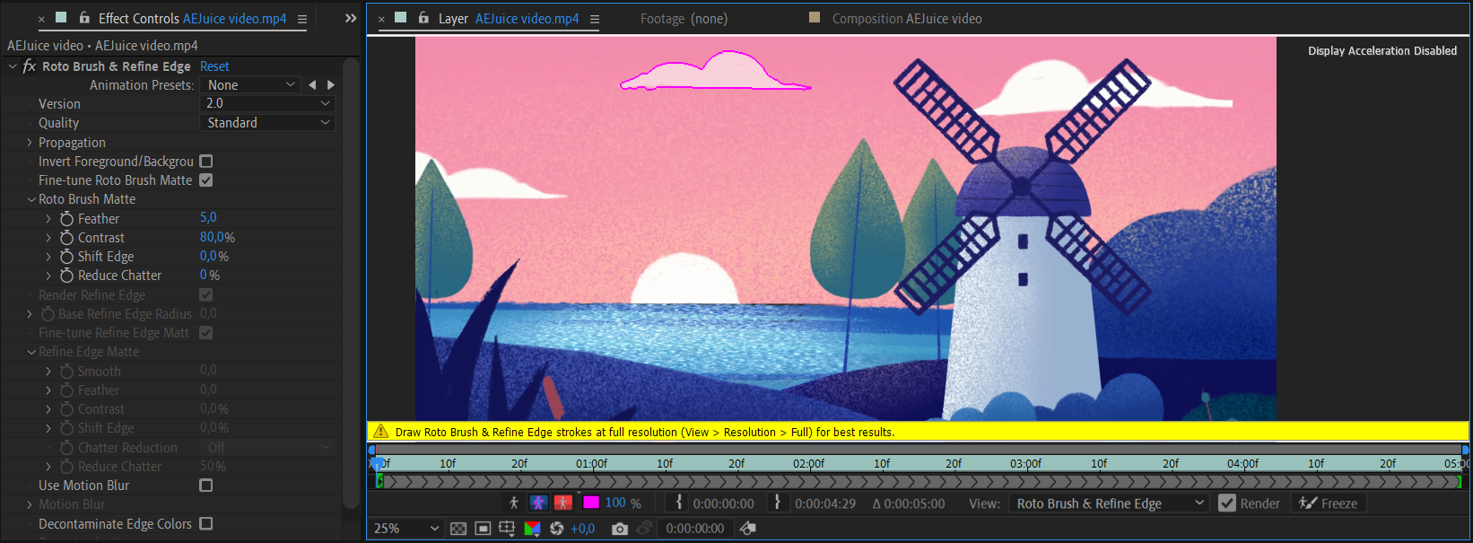Click the blue current-time indicator on ruler

pos(378,464)
